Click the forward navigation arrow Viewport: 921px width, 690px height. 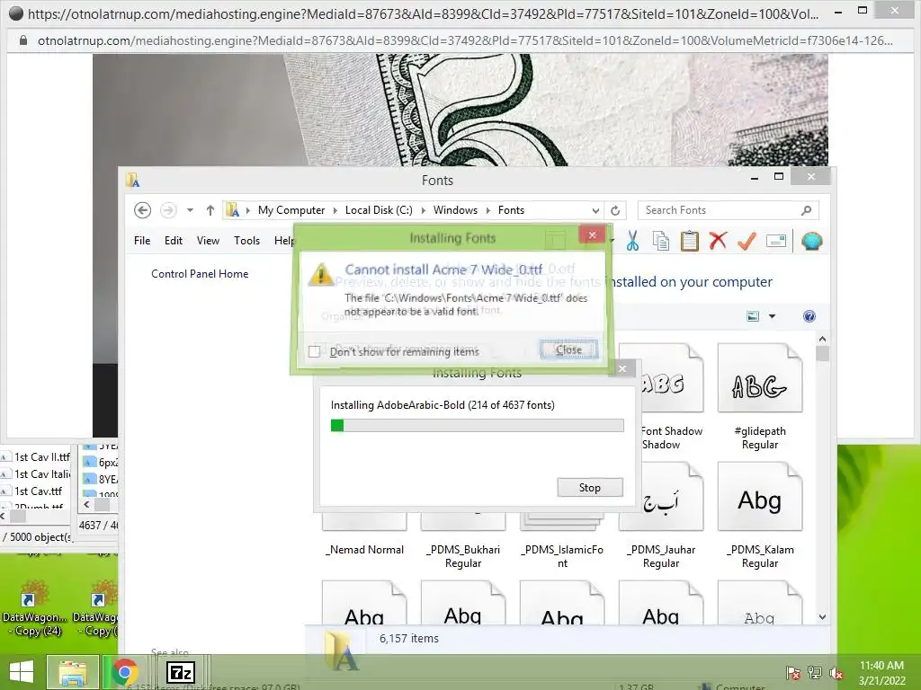pos(168,210)
